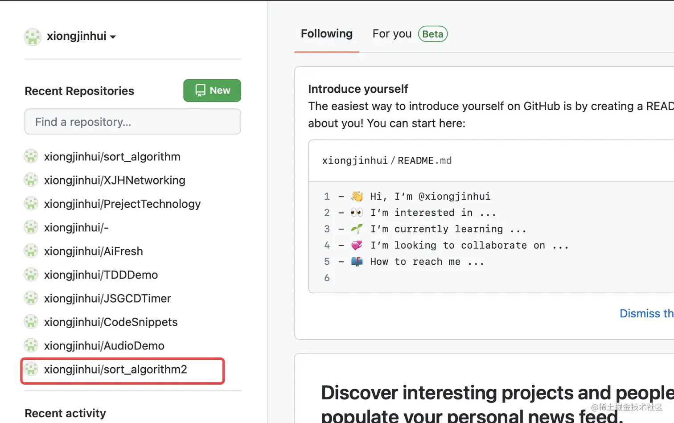Click the PrejectTechnology repository avatar icon

31,204
